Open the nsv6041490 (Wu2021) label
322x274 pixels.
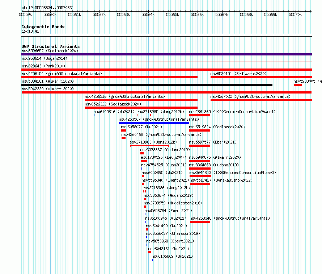tap(166, 226)
